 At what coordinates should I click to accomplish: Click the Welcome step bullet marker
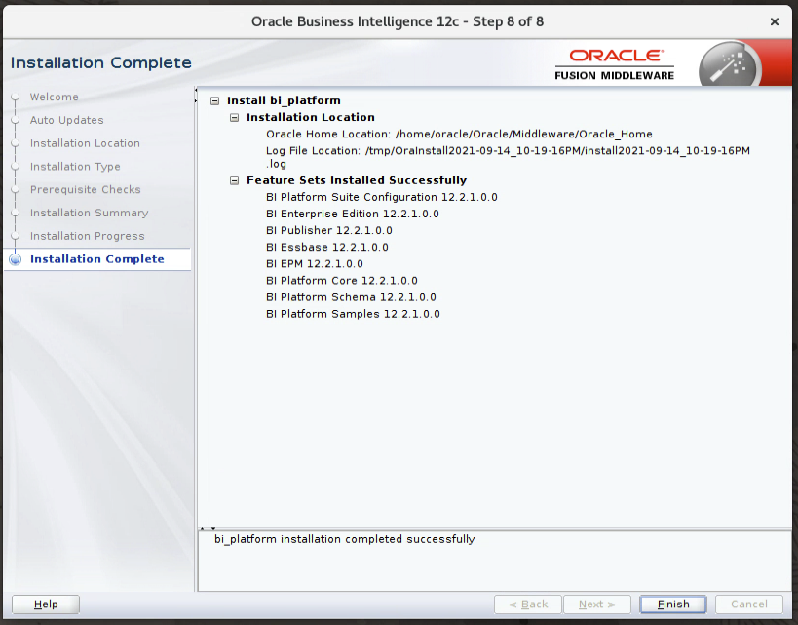16,97
